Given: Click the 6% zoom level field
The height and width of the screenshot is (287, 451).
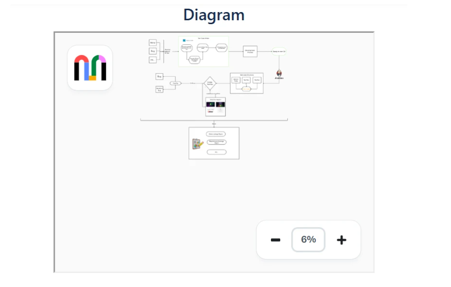Looking at the screenshot, I should pos(308,239).
